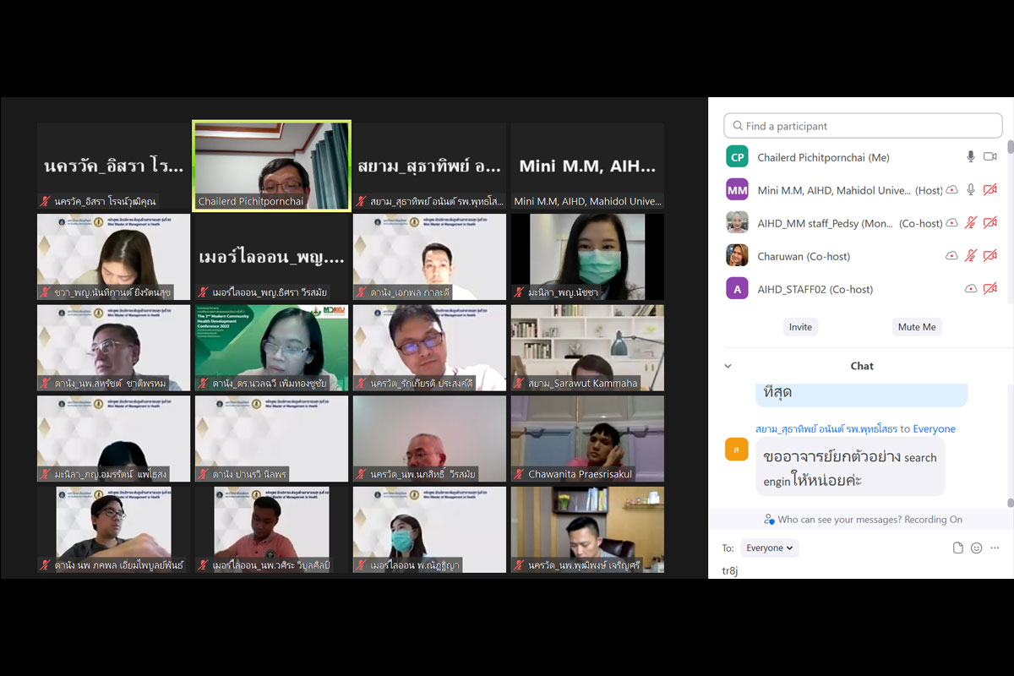Viewport: 1014px width, 676px height.
Task: Toggle camera icon for Chailerd Pichitpornchai (Me)
Action: tap(989, 157)
